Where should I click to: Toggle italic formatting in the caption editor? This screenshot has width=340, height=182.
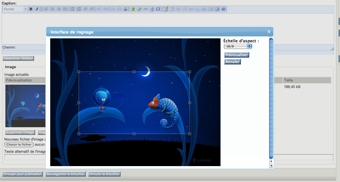[37, 9]
